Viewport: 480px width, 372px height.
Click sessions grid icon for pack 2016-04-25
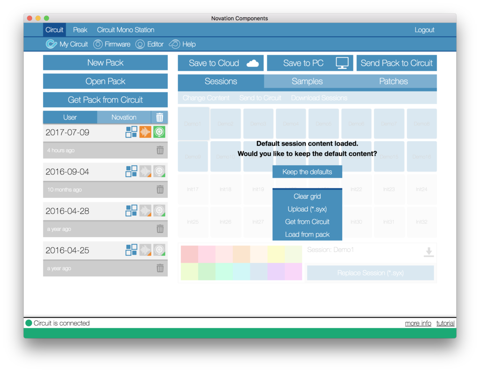point(131,250)
